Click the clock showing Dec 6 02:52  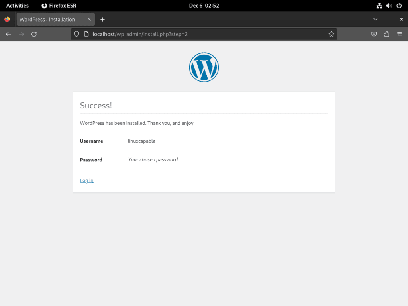(x=204, y=5)
